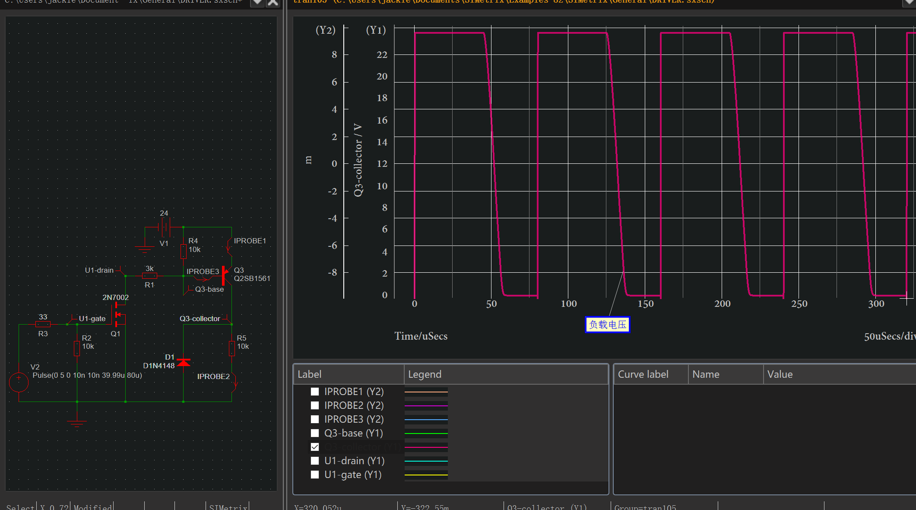Viewport: 916px width, 510px height.
Task: Enable the IPROBE2 (Y2) curve checkbox
Action: point(315,405)
